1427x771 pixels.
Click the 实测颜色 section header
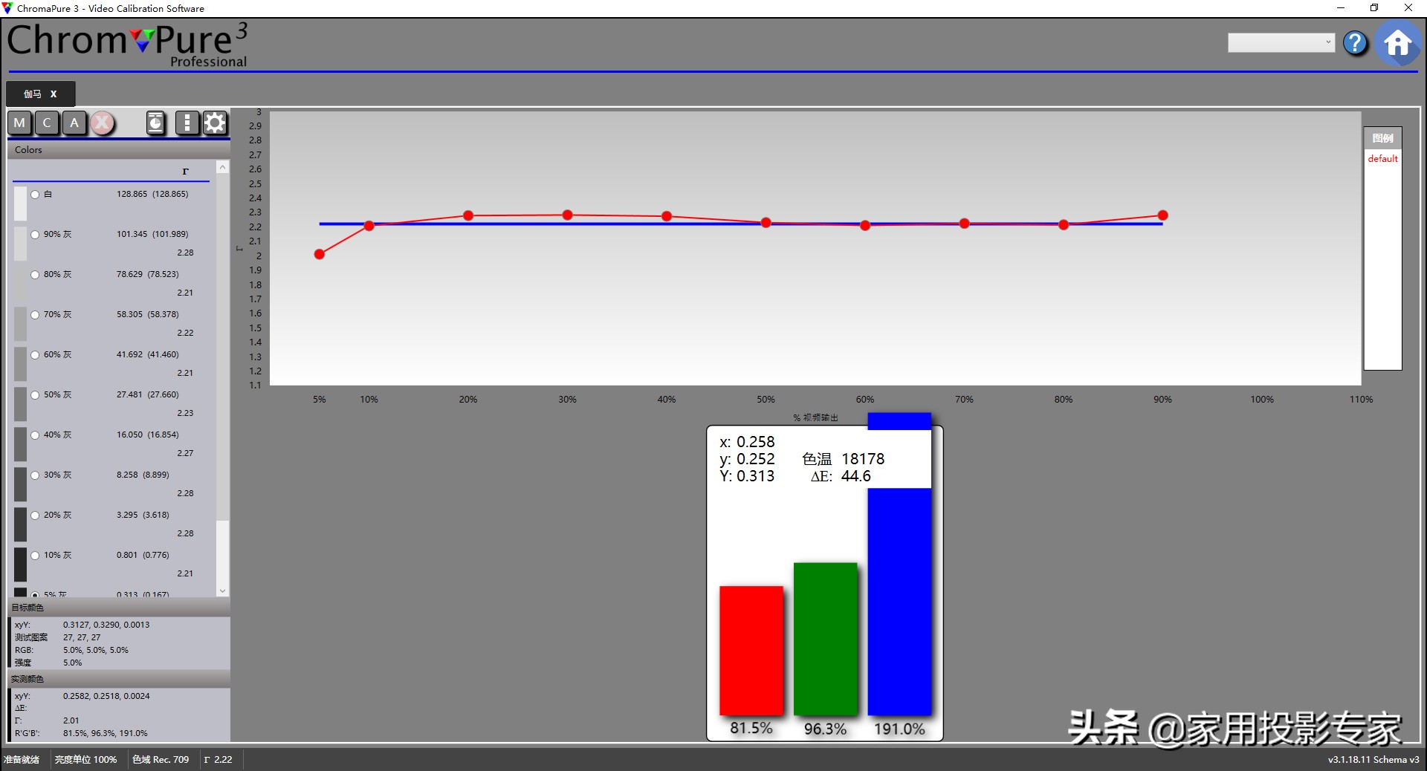pos(119,679)
